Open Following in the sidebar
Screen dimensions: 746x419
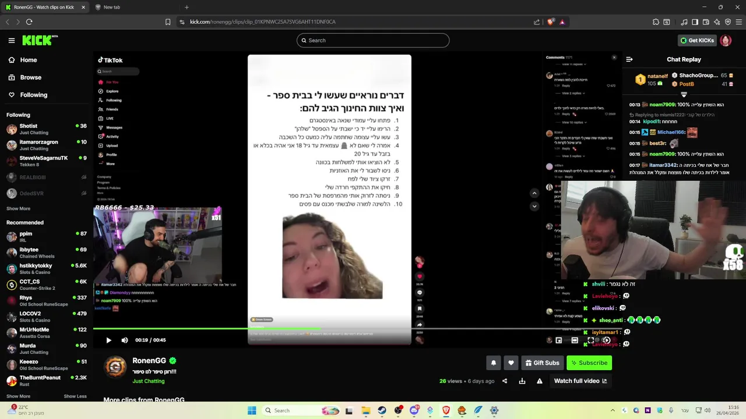click(x=29, y=95)
